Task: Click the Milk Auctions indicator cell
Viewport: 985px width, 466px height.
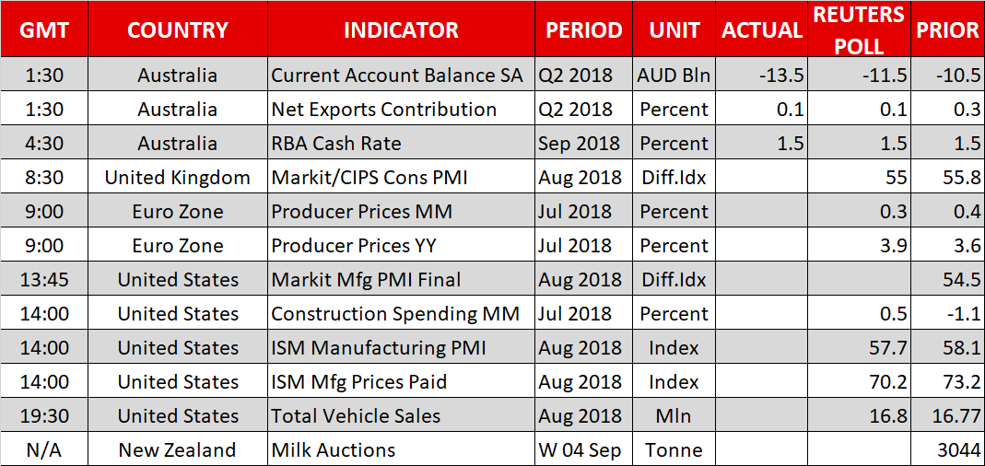Action: point(333,450)
